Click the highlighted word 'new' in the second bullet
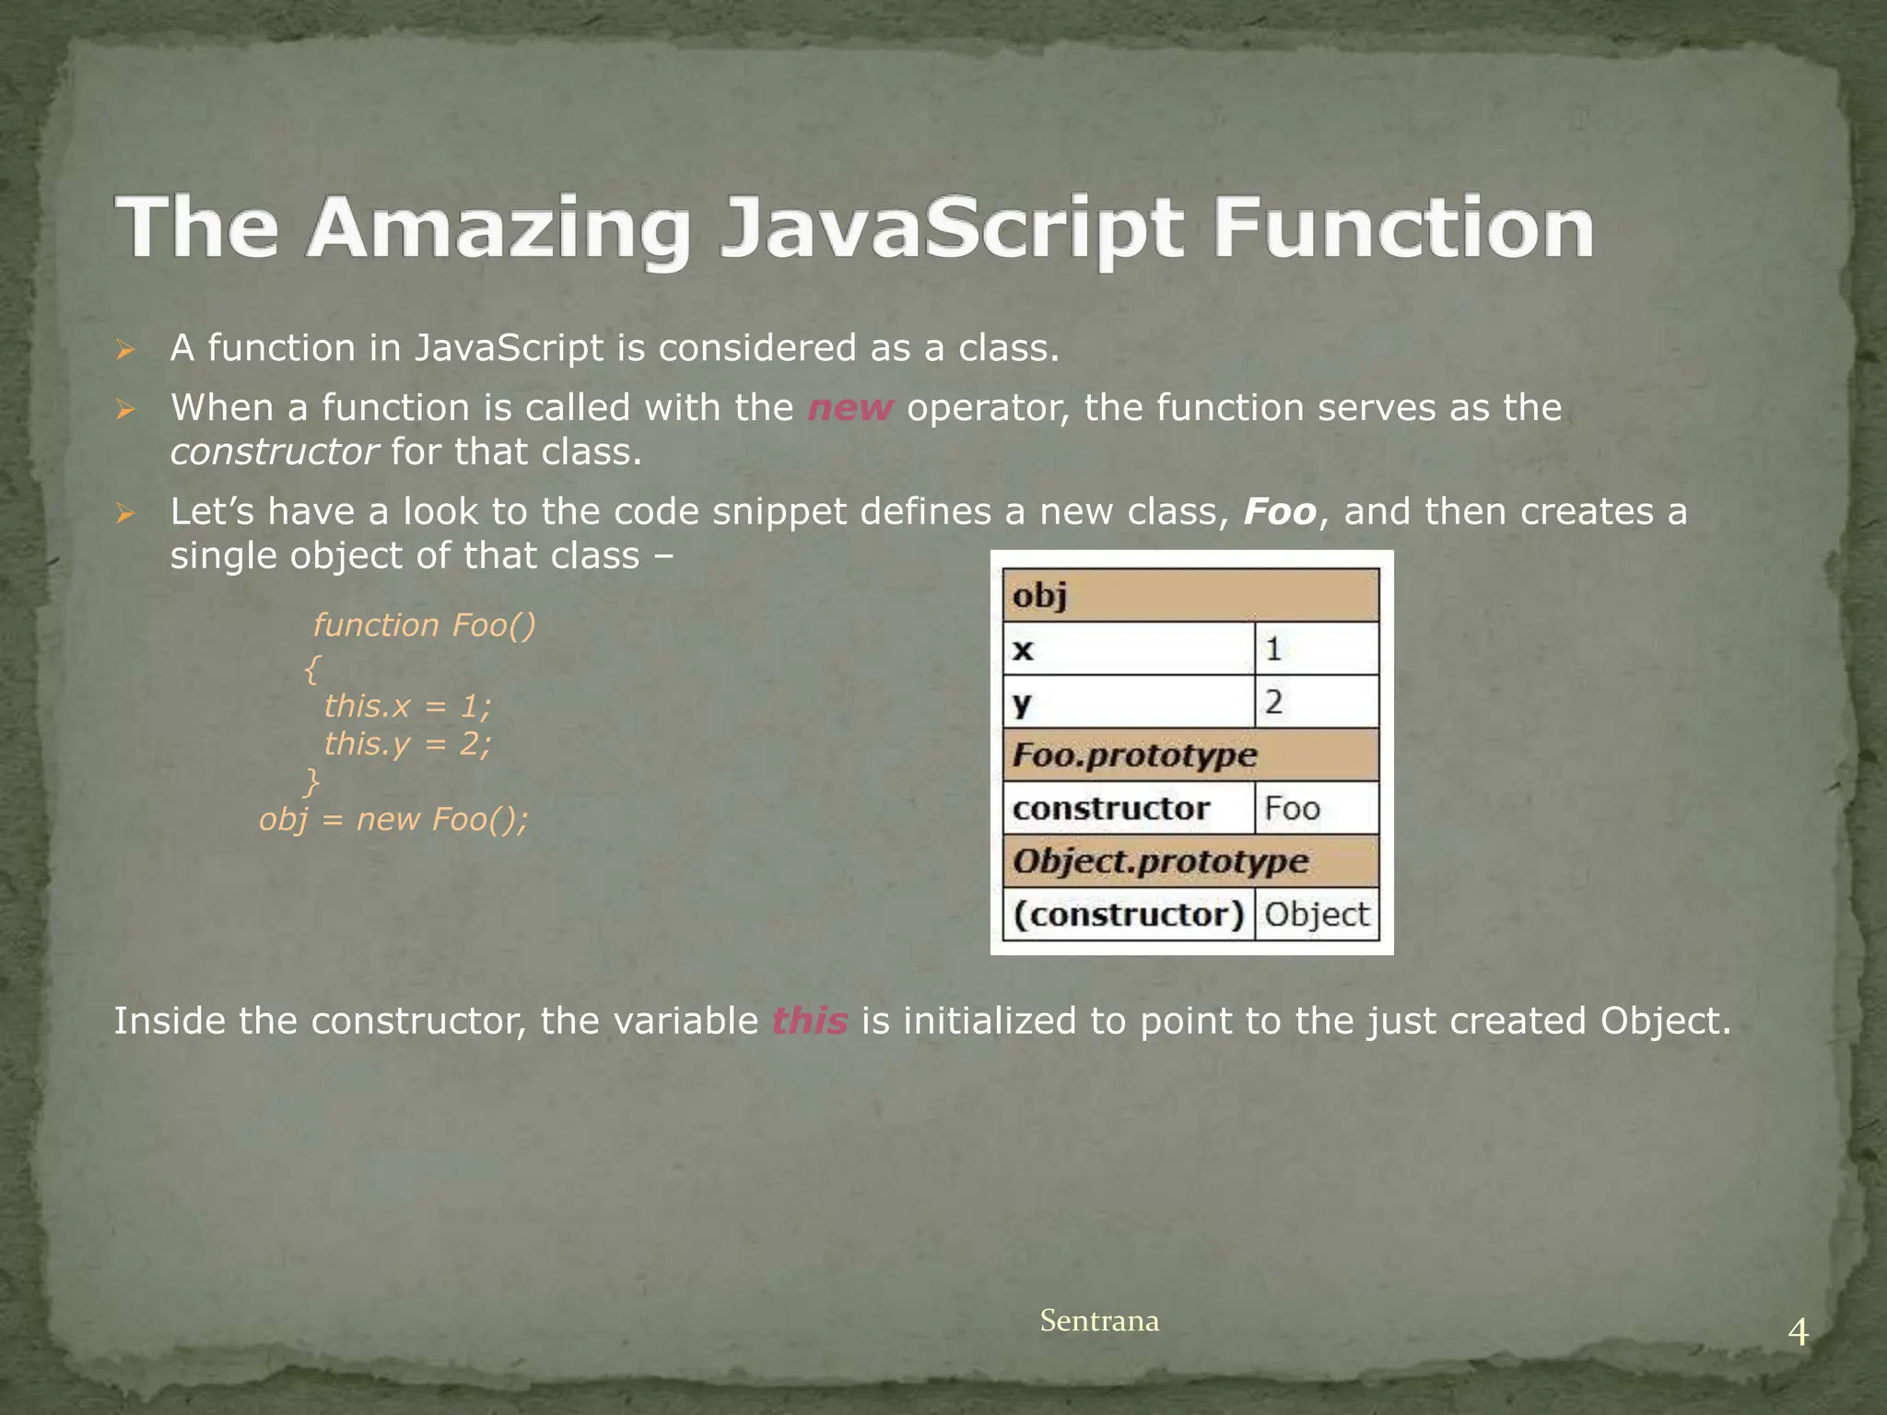1887x1415 pixels. pyautogui.click(x=850, y=407)
